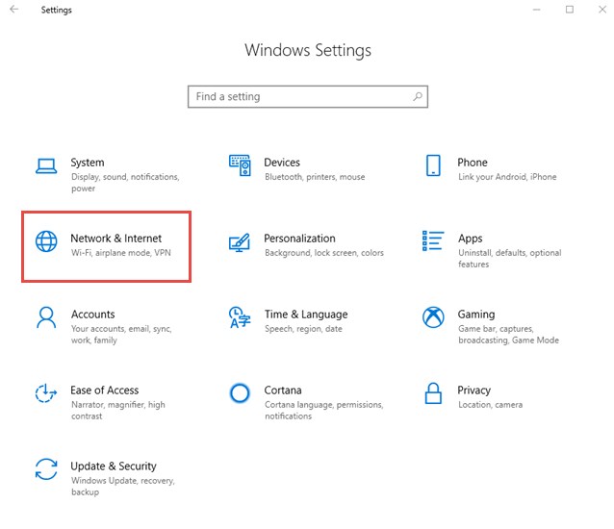Screen dimensions: 614x529
Task: Click the Ease of Access icon
Action: (46, 393)
